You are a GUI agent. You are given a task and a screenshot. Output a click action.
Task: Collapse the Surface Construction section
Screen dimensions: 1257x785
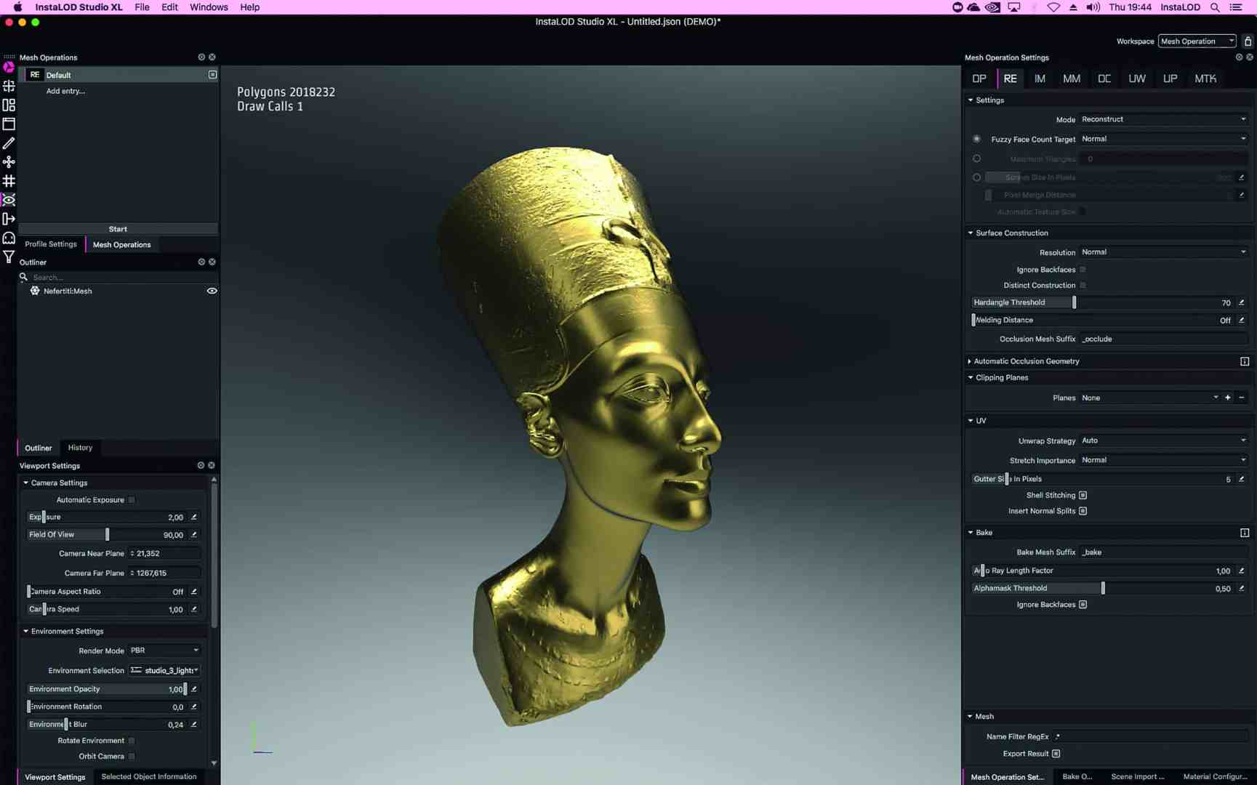tap(971, 233)
